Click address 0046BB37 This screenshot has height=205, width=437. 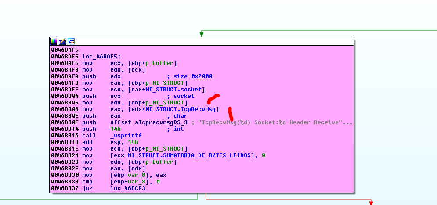click(65, 188)
